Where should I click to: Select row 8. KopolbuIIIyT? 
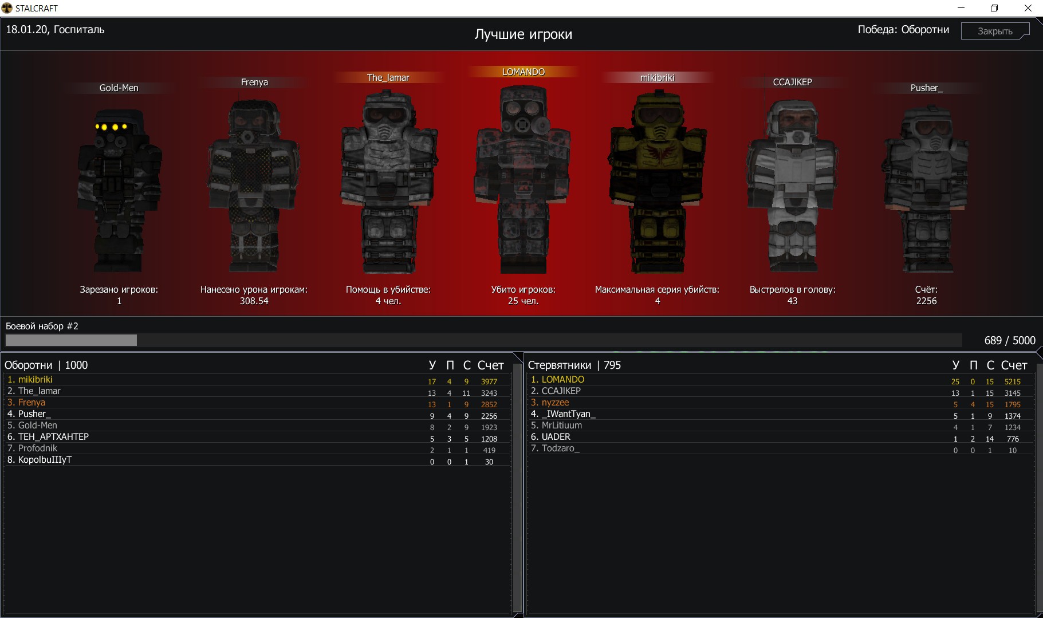257,460
